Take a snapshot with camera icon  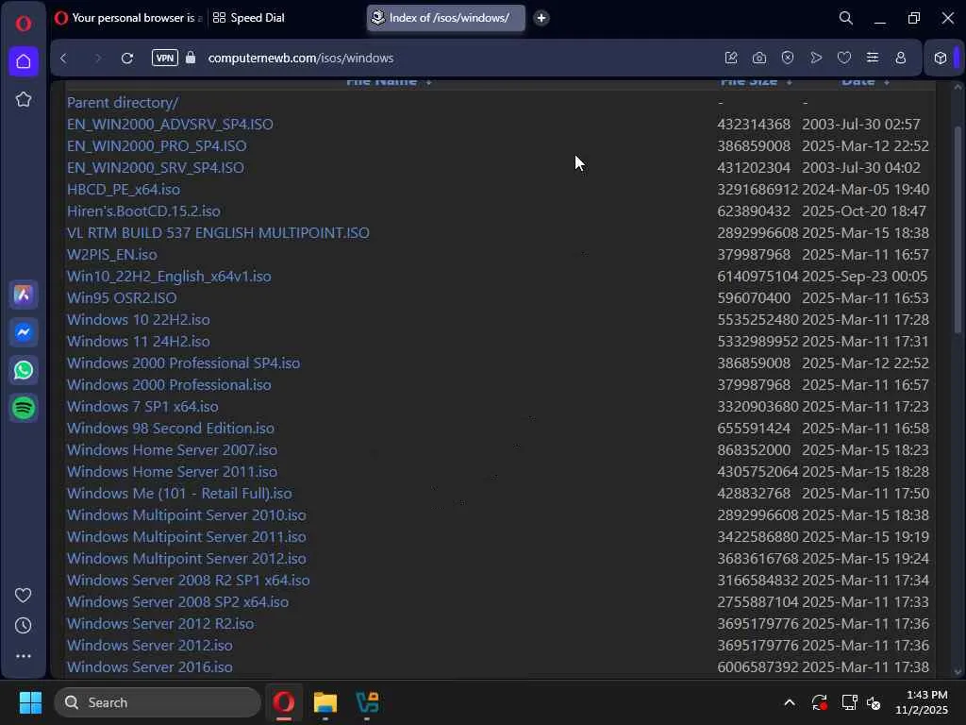pyautogui.click(x=759, y=58)
